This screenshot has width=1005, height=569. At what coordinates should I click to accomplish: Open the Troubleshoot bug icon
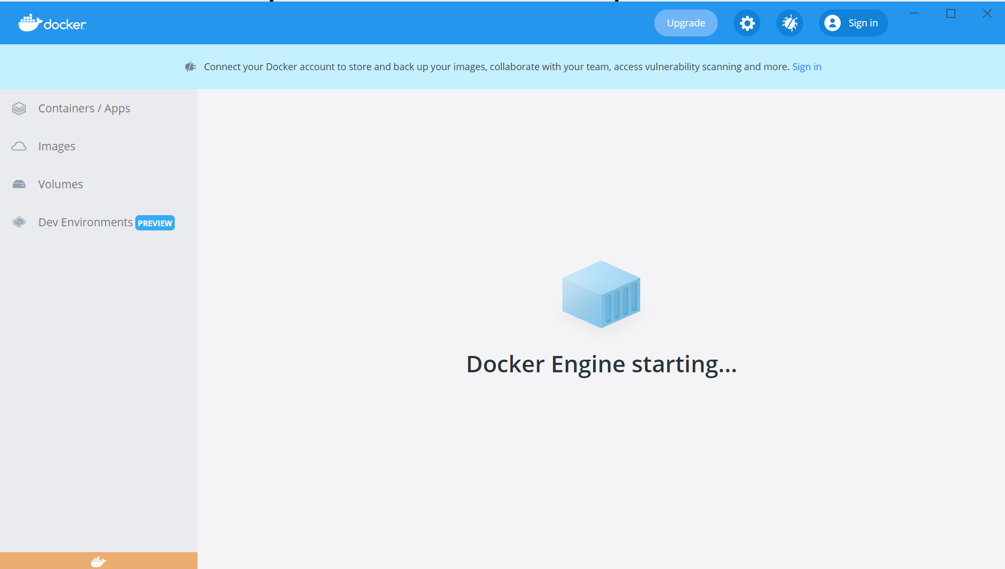(x=790, y=23)
